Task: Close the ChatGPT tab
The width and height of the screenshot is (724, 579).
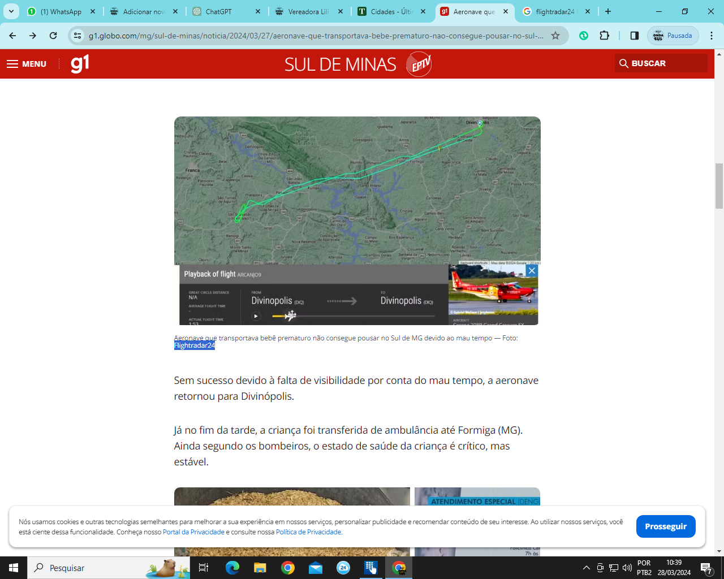Action: click(x=258, y=11)
